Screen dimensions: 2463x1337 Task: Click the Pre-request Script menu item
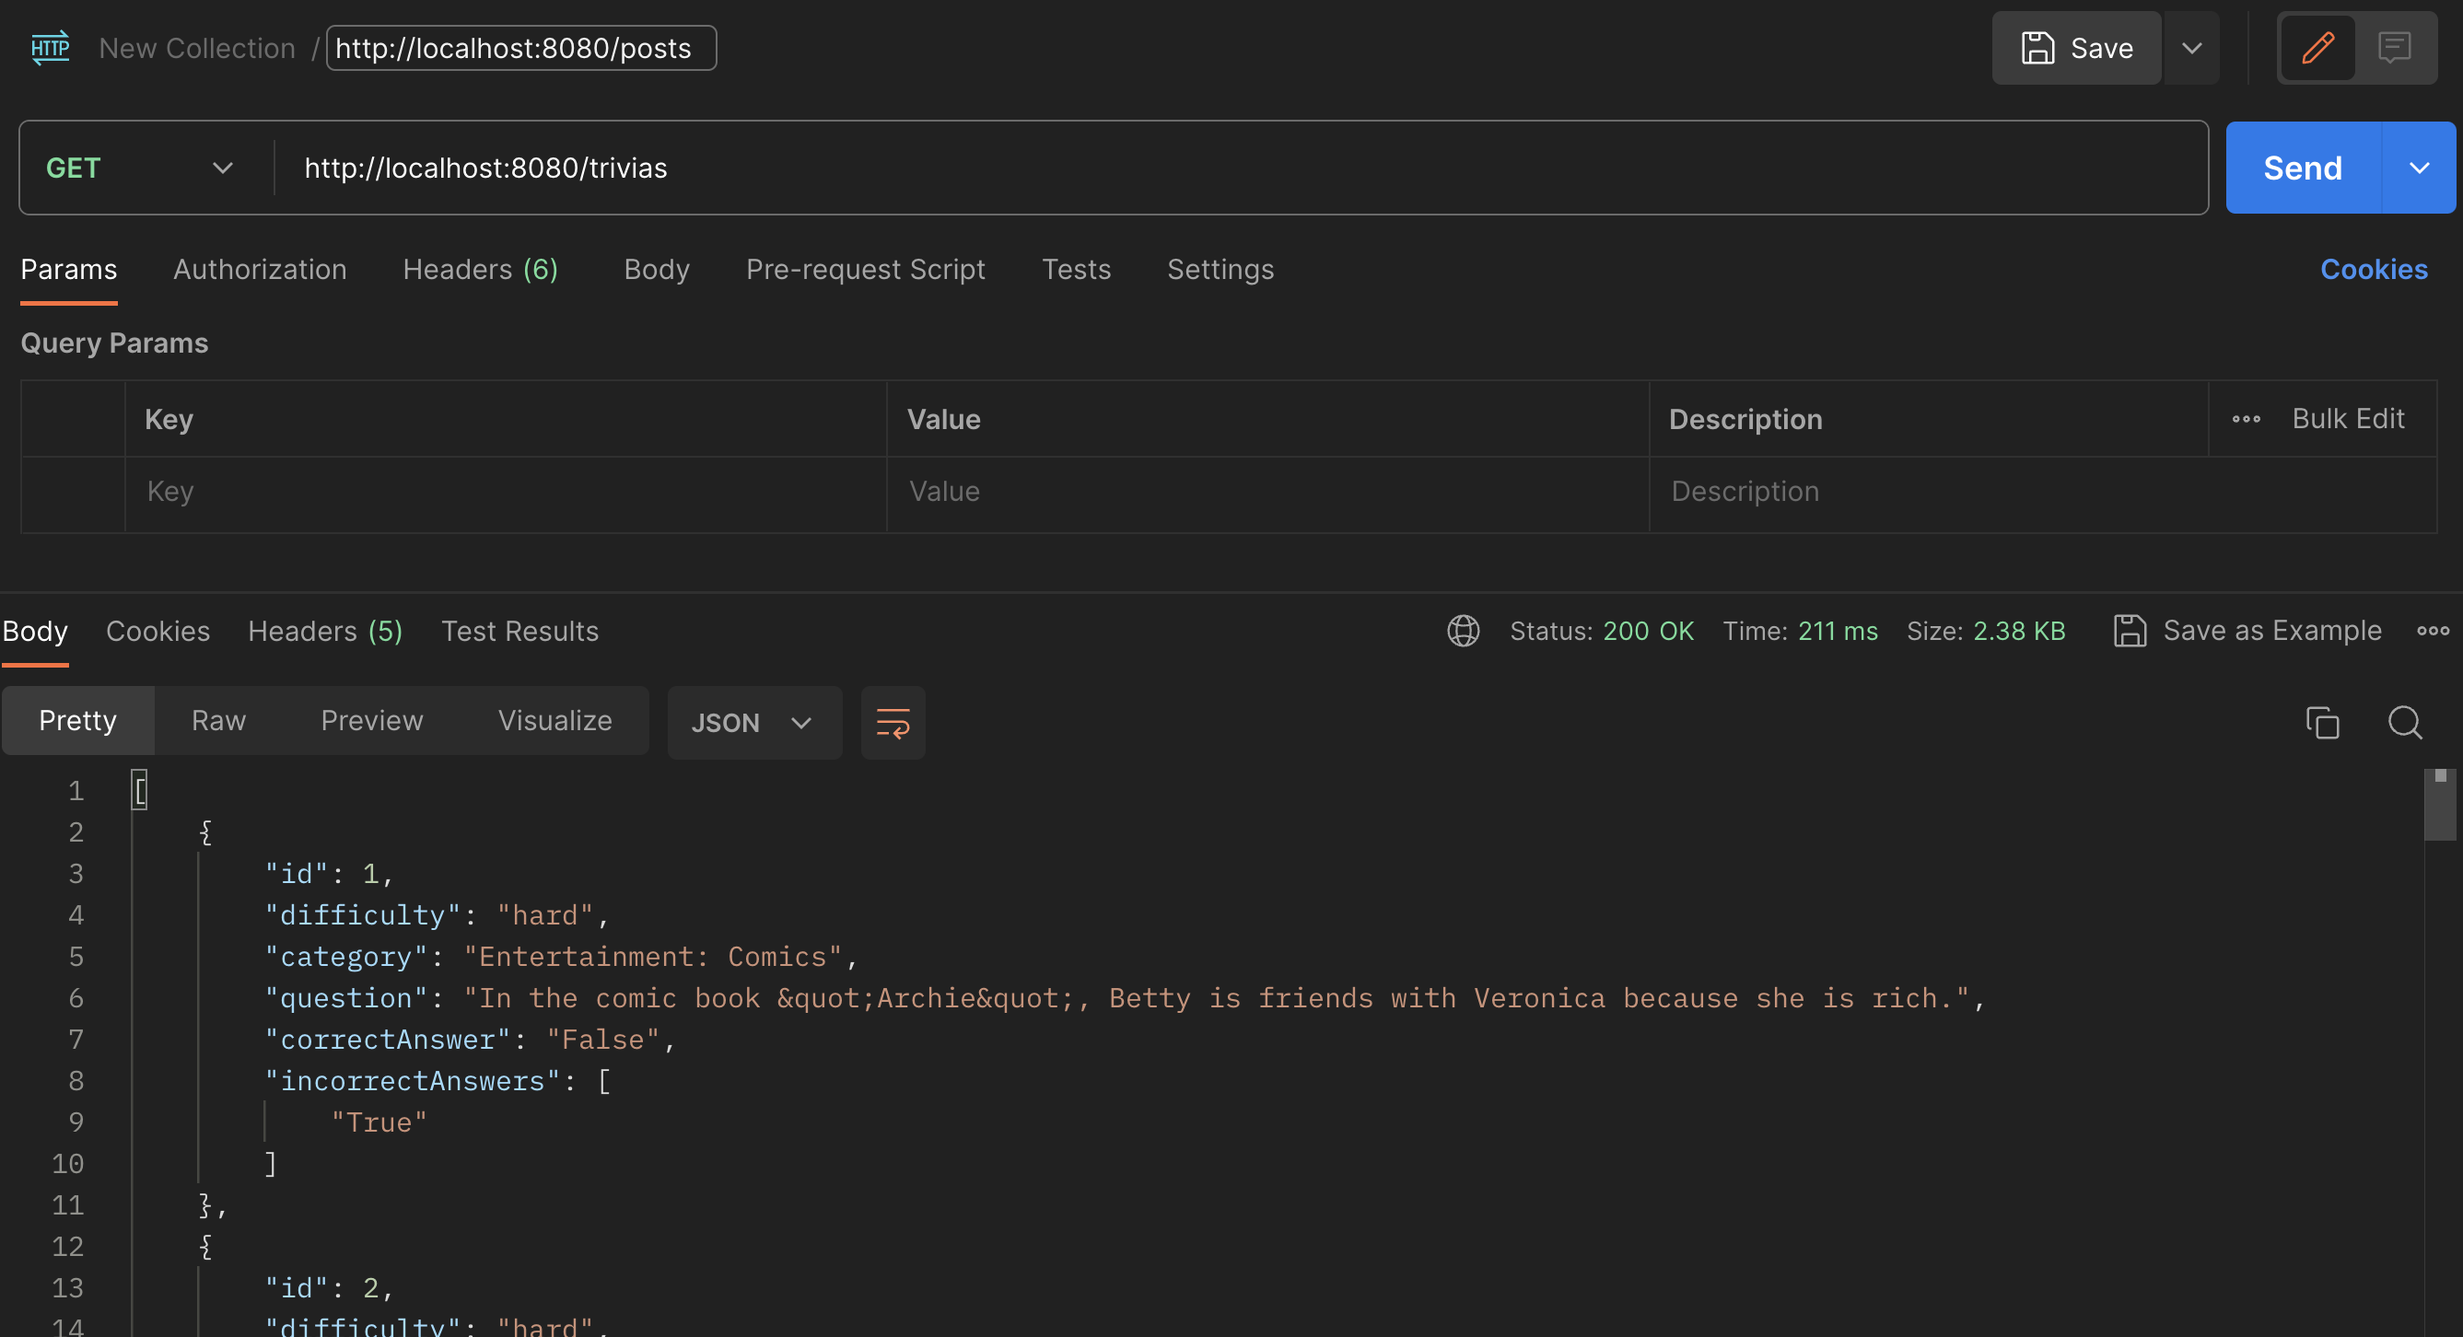[864, 268]
